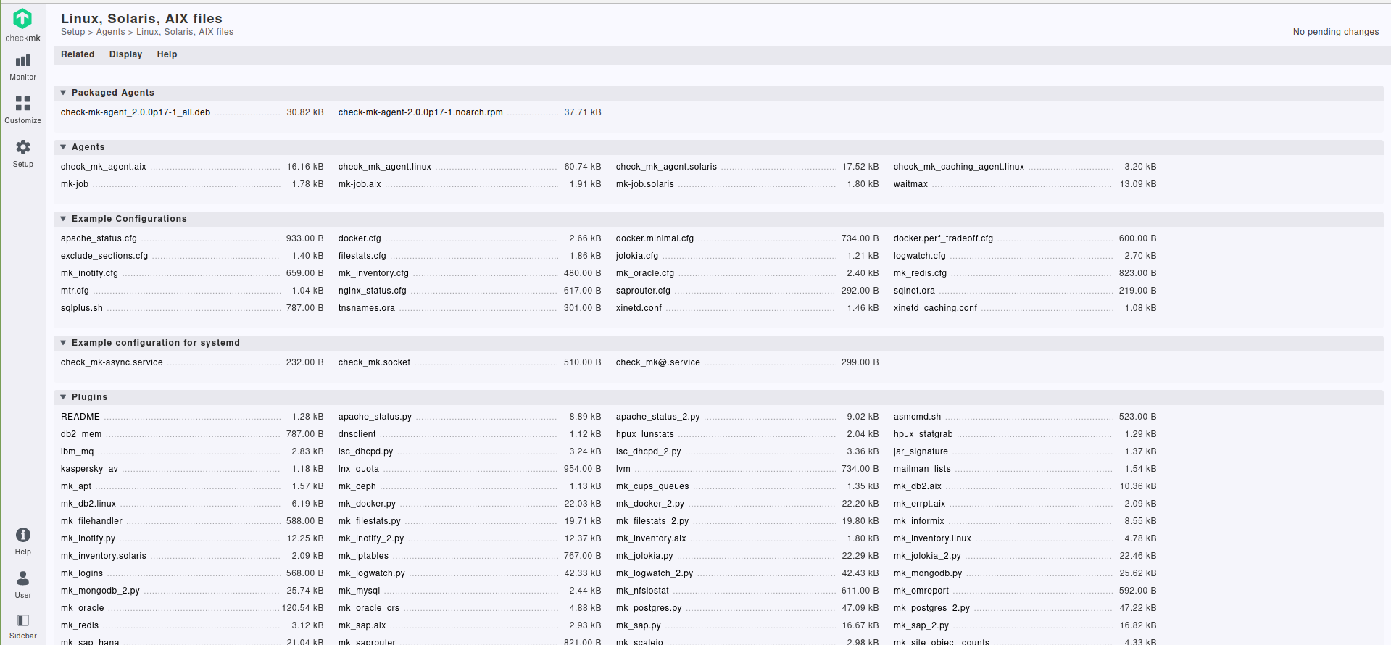Open xinetd_caching.conf file
1391x645 pixels.
(935, 308)
